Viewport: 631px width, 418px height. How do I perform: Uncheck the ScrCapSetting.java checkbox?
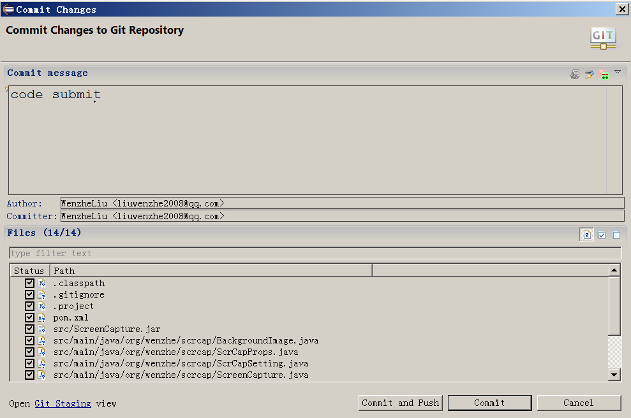tap(29, 363)
